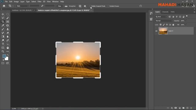Select the Zoom tool in the toolbox
The height and width of the screenshot is (110, 196).
tap(3, 51)
